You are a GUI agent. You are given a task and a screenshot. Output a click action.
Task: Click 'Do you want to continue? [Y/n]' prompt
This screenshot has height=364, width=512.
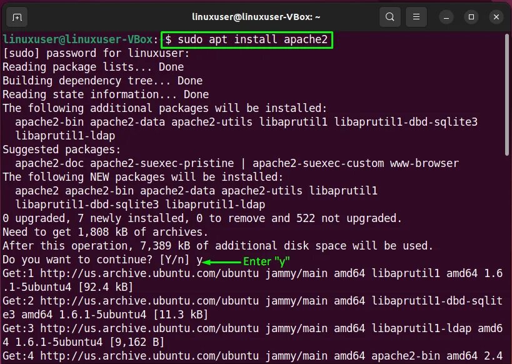(96, 260)
